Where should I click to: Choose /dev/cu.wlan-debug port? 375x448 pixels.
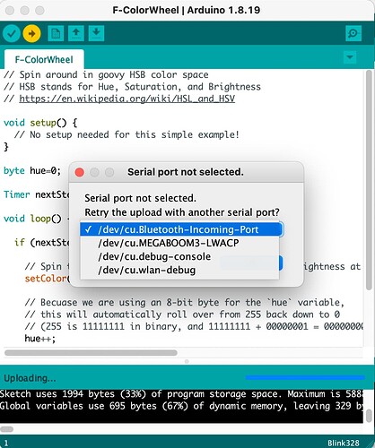(179, 270)
